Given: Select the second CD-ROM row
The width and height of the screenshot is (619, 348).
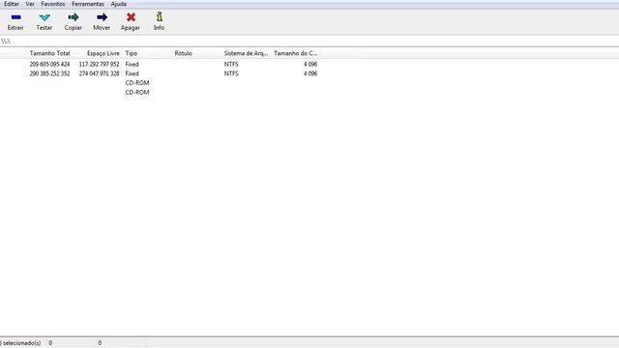Looking at the screenshot, I should coord(160,93).
